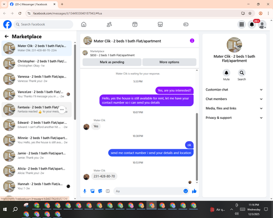The height and width of the screenshot is (218, 273).
Task: Open the account profile avatar menu
Action: click(x=262, y=25)
